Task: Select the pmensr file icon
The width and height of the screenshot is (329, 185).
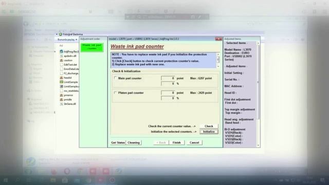Action: coord(61,95)
